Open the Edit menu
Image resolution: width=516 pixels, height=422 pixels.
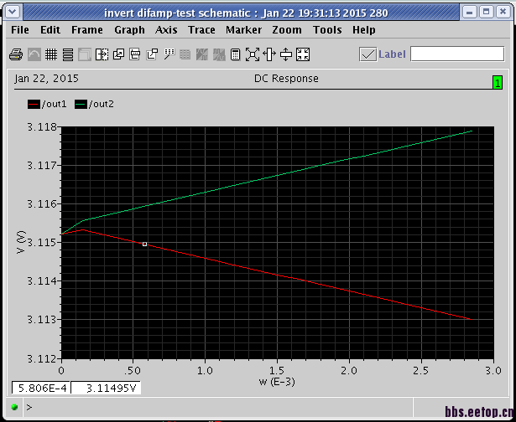[x=50, y=30]
